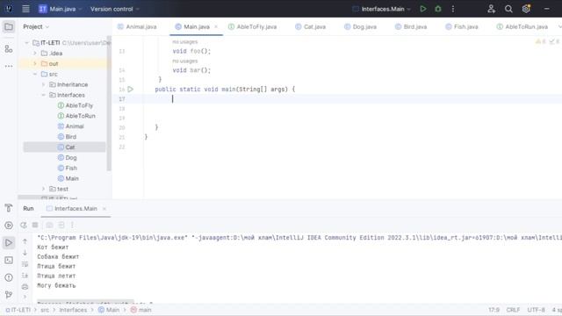Open UTF-8 encoding selector
The image size is (562, 316).
point(536,310)
